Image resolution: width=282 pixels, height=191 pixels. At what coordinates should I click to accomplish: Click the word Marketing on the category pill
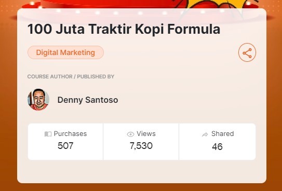pyautogui.click(x=77, y=52)
